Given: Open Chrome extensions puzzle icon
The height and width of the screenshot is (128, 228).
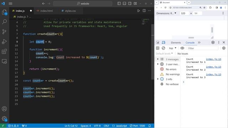Looking at the screenshot, I should 210,7.
